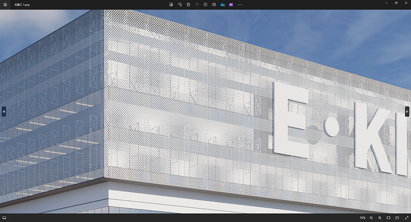This screenshot has width=411, height=222.
Task: Click the zoom out magnifier icon
Action: (x=371, y=218)
